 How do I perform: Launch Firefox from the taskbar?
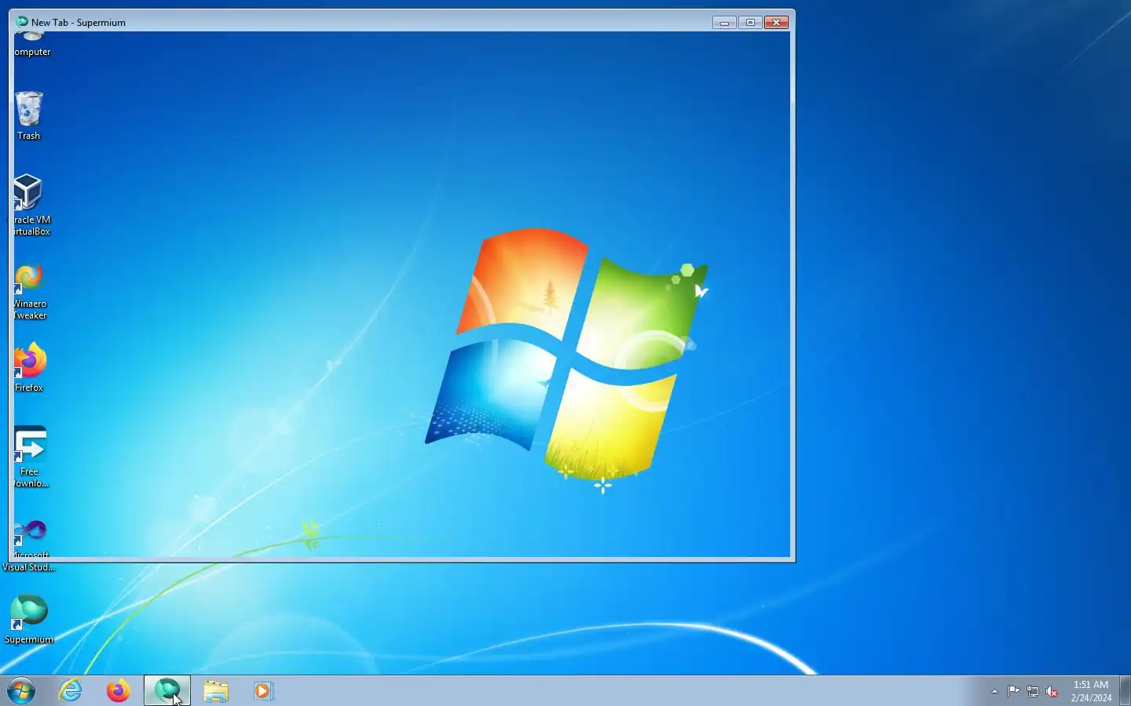[x=119, y=691]
